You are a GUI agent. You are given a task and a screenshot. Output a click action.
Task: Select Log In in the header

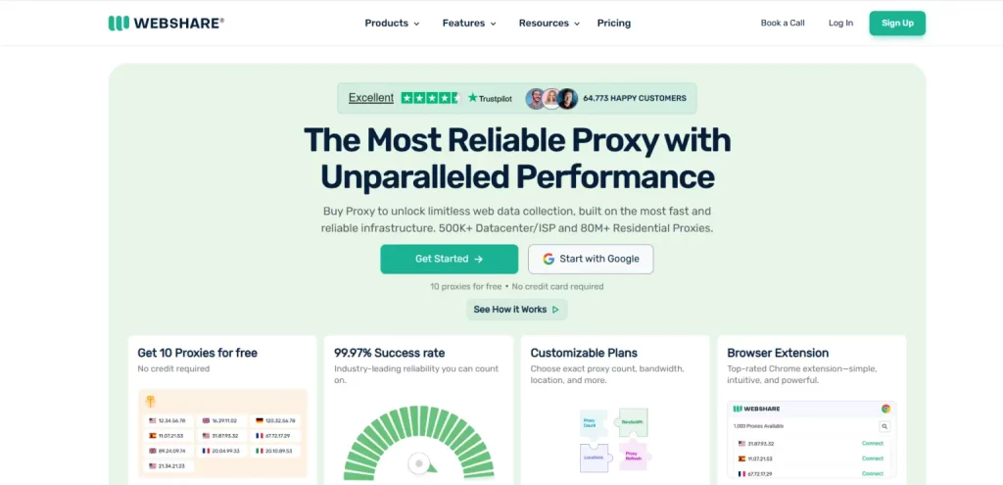click(840, 23)
